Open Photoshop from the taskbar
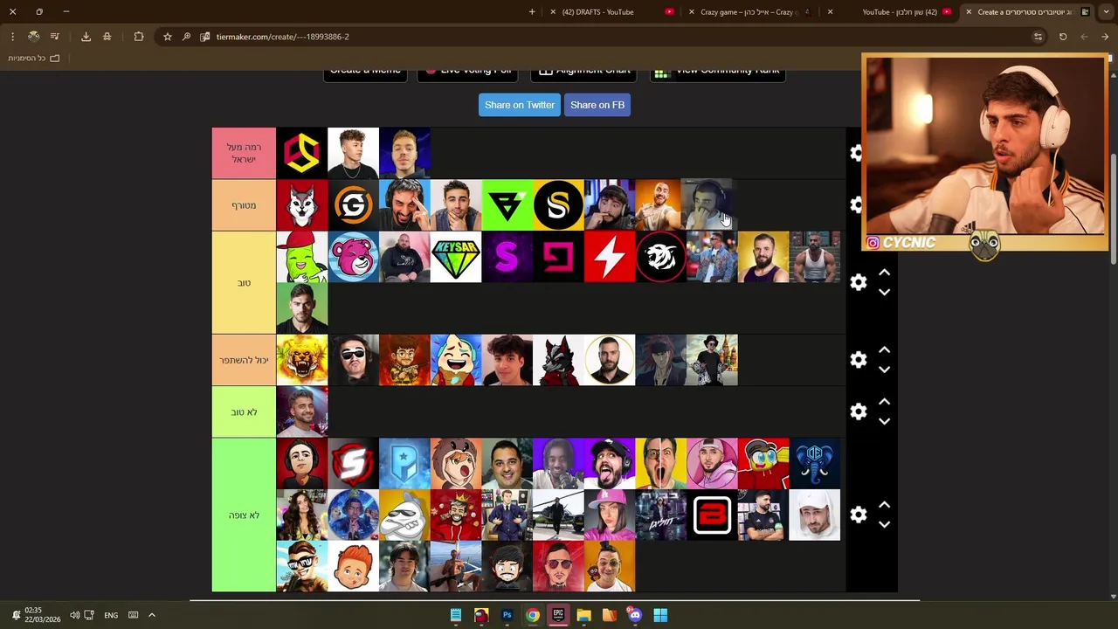This screenshot has height=629, width=1118. [507, 615]
